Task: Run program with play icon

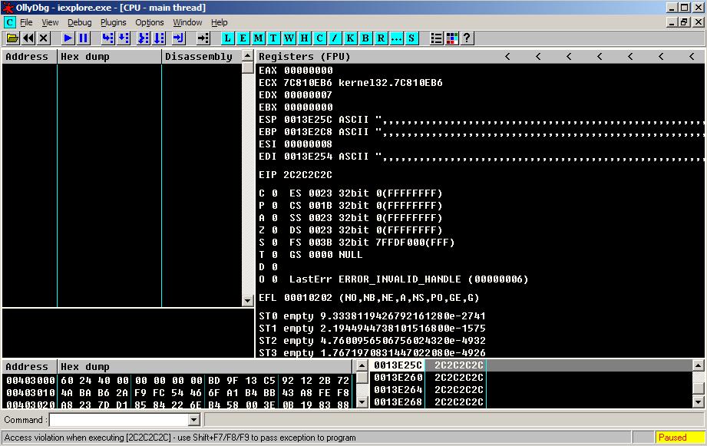Action: coord(68,38)
